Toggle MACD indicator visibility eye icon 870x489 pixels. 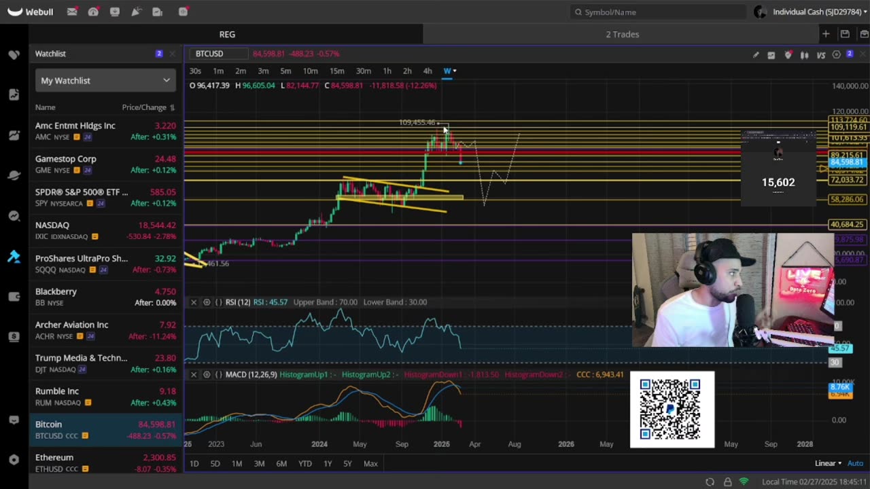(207, 375)
